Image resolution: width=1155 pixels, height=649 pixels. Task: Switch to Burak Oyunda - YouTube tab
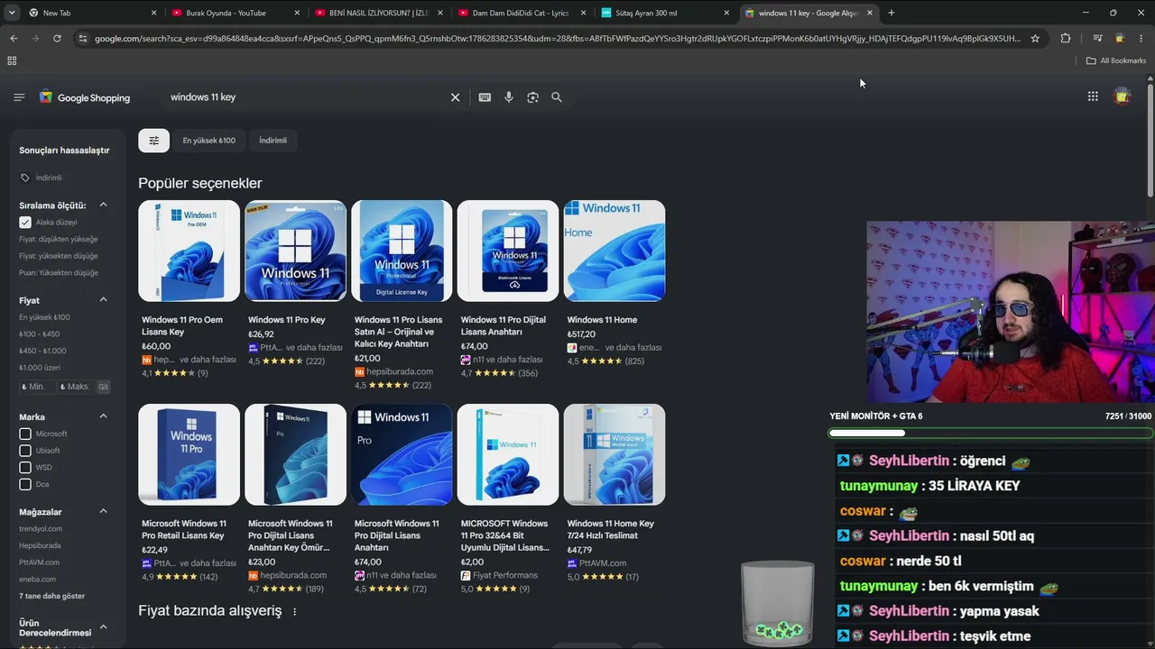pos(234,13)
